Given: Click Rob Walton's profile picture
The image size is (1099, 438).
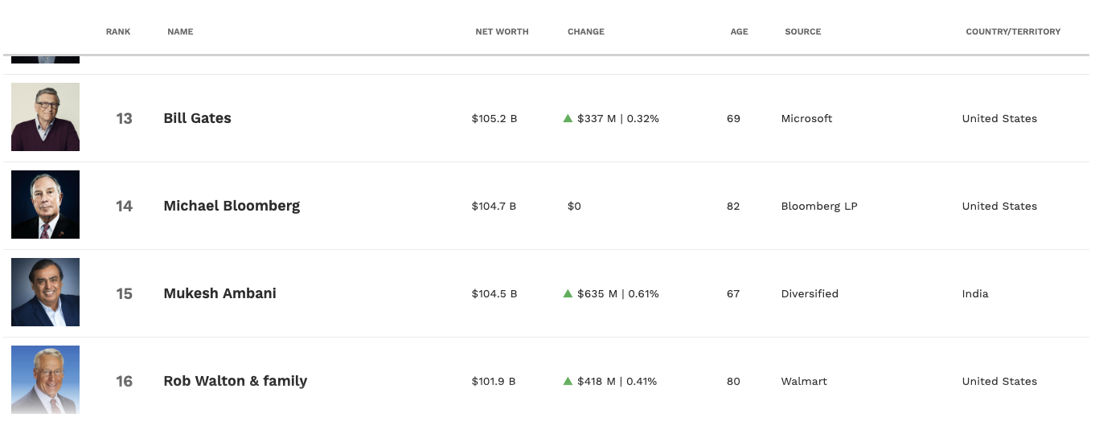Looking at the screenshot, I should click(45, 380).
